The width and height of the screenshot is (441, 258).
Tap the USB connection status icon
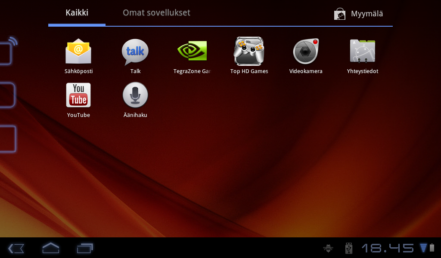[349, 248]
